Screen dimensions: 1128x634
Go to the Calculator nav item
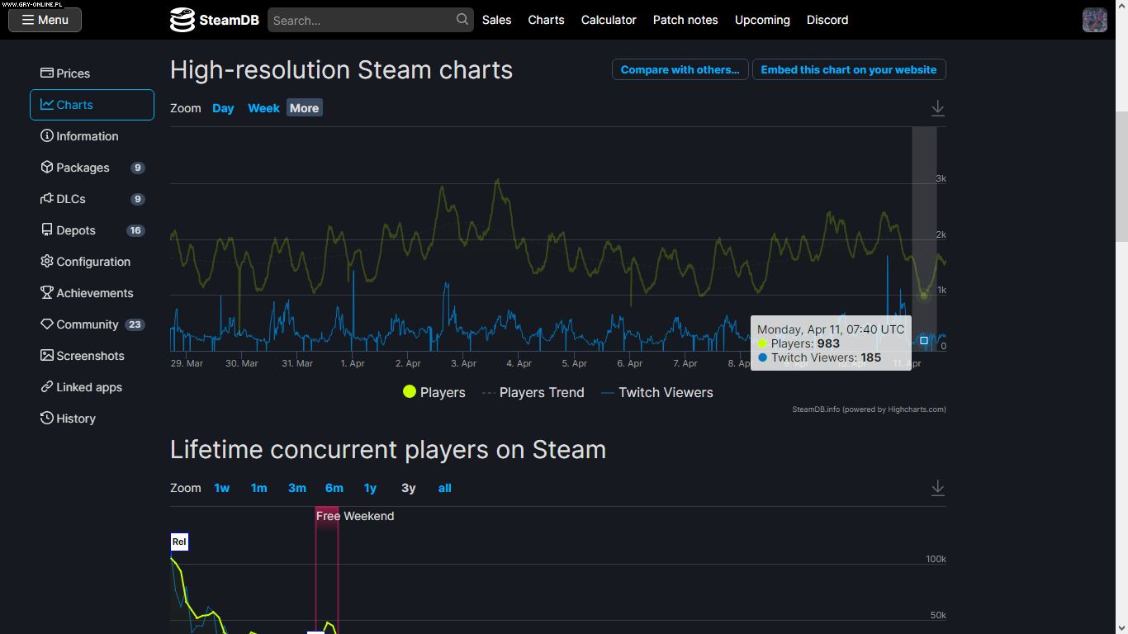[609, 20]
